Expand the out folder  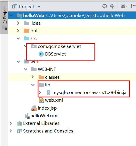(x=18, y=31)
